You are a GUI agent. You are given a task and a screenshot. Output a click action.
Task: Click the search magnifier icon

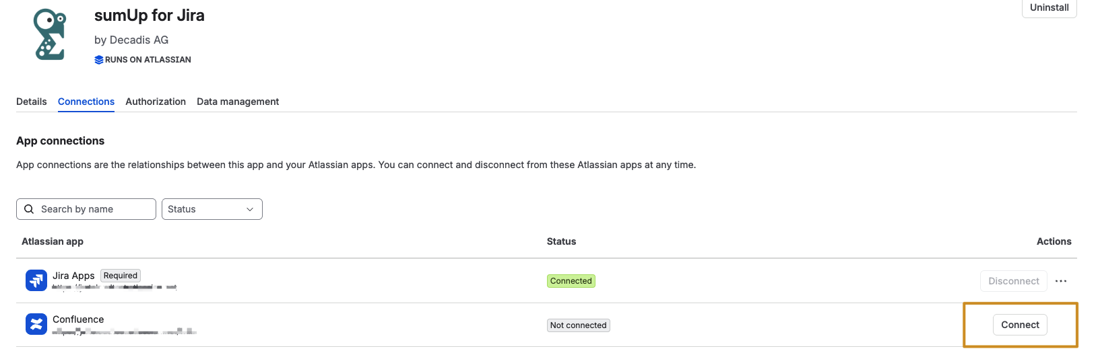(x=29, y=209)
